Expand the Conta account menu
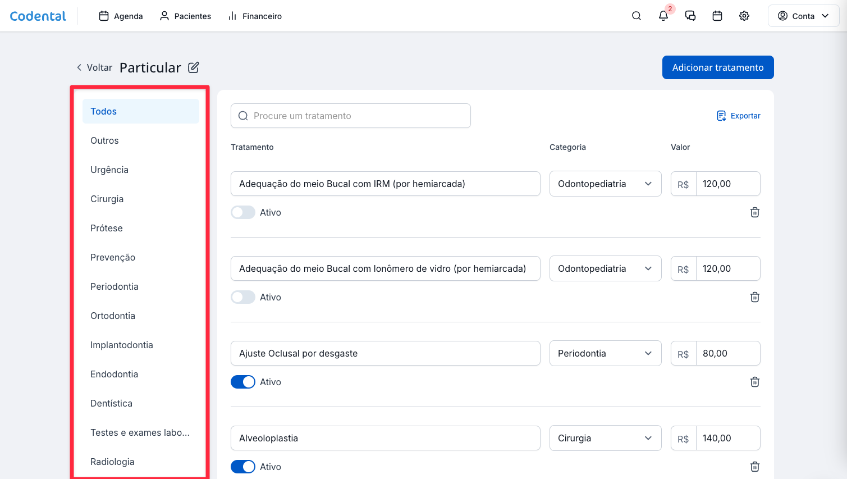 click(803, 16)
